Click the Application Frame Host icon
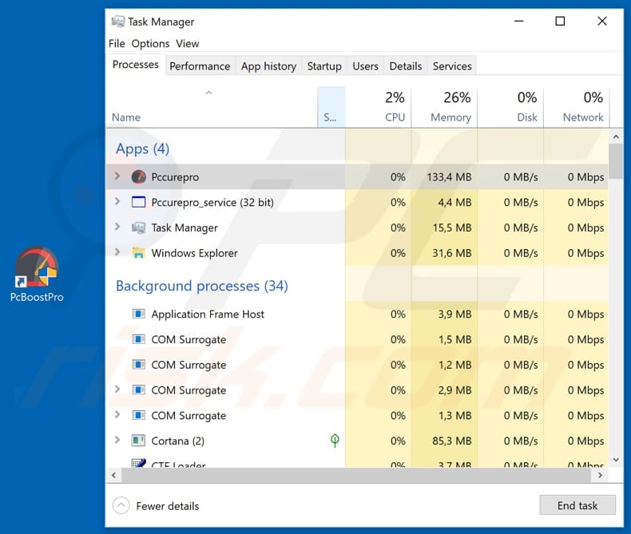The width and height of the screenshot is (631, 534). 139,314
